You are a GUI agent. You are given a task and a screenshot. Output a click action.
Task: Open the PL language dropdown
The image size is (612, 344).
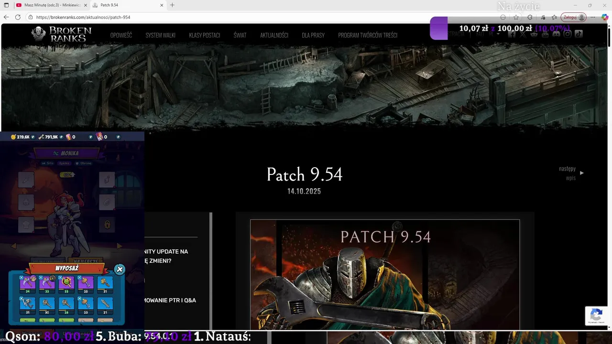pos(494,34)
